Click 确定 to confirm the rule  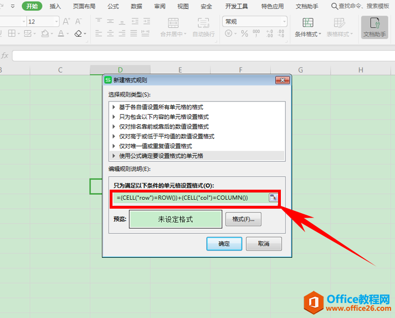pos(224,244)
